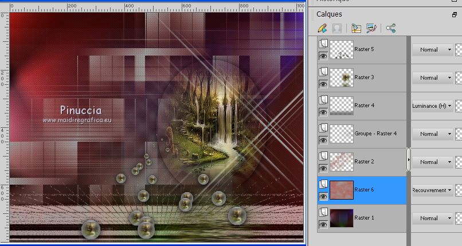Select layer named Raster 2

pyautogui.click(x=364, y=162)
